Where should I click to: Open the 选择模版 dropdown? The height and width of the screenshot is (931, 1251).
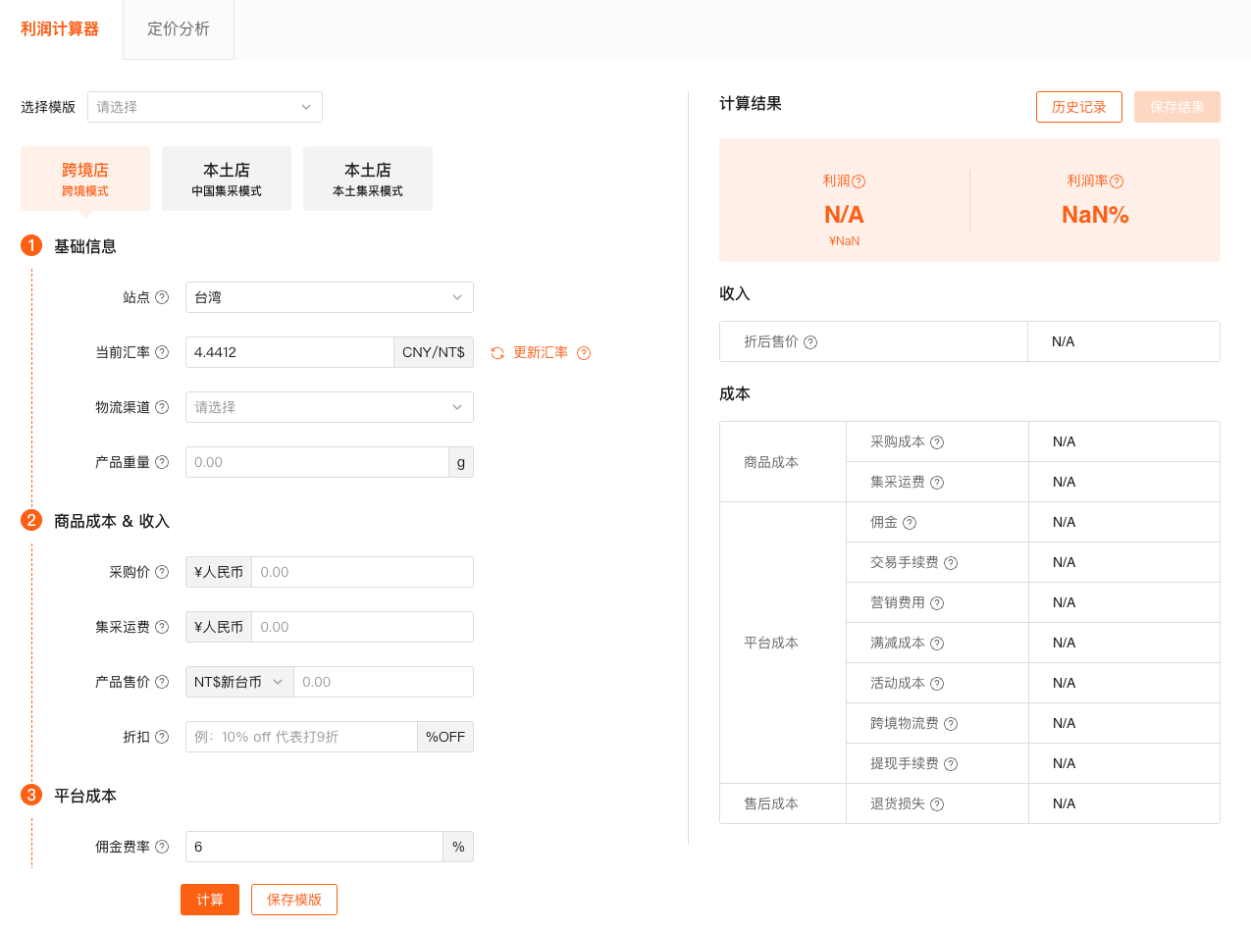click(205, 107)
